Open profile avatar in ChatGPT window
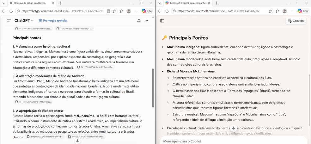Viewport: 311px width, 144px height. click(129, 11)
